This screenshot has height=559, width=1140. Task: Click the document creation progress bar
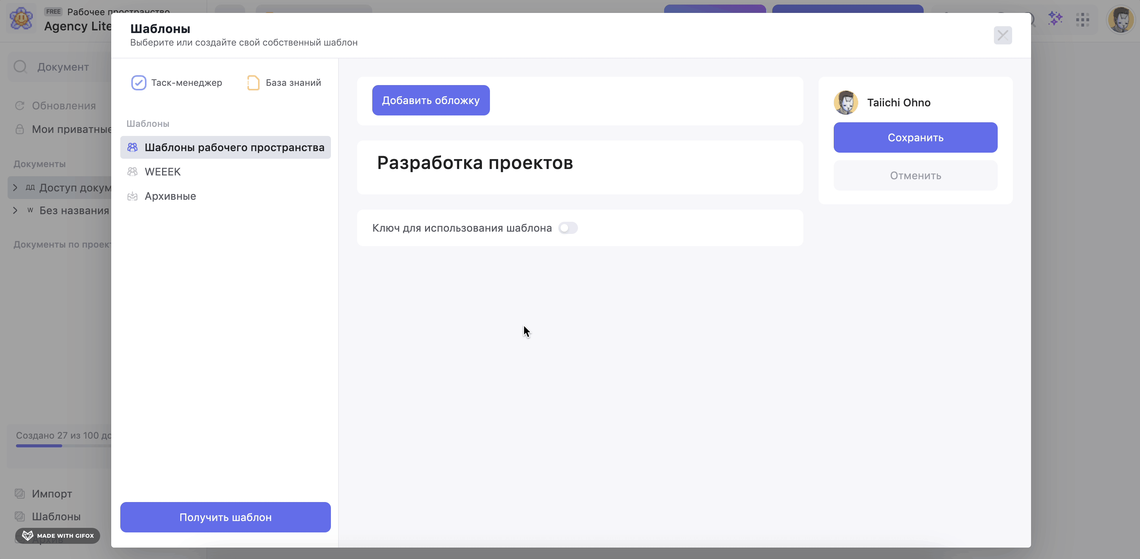pyautogui.click(x=63, y=445)
